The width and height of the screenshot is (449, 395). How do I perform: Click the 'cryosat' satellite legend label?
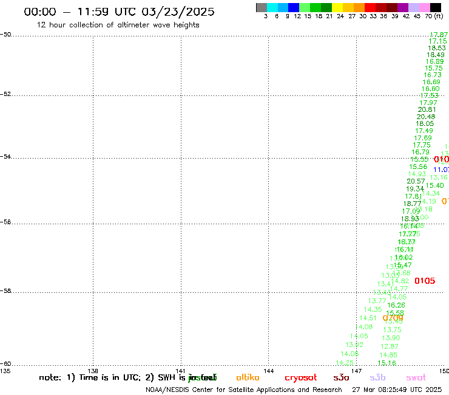click(301, 378)
